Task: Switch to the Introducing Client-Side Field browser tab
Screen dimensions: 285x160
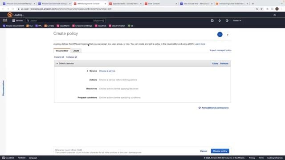Action: pos(231,4)
